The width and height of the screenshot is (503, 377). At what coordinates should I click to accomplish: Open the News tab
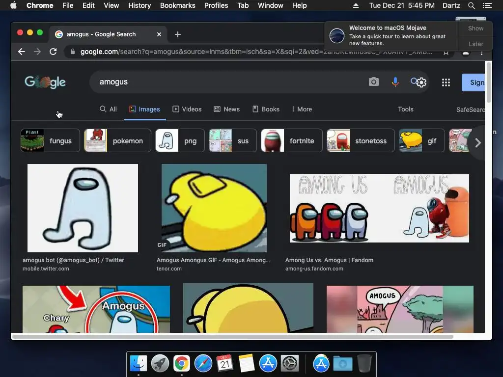click(227, 109)
